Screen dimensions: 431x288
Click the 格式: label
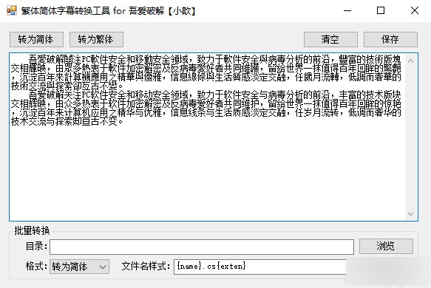(x=36, y=267)
